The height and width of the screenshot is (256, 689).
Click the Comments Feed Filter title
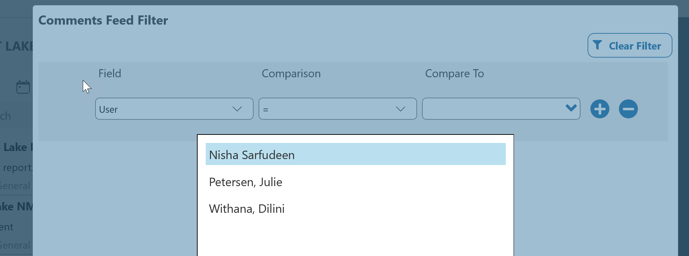click(103, 20)
